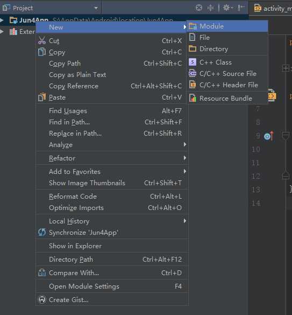The height and width of the screenshot is (315, 292).
Task: Select Copy Reference in context menu
Action: (111, 86)
